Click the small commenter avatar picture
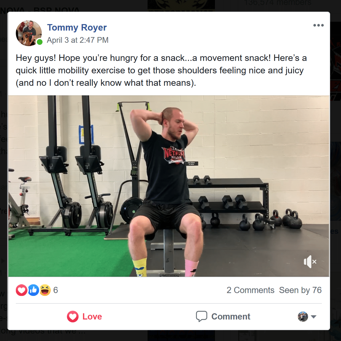 pyautogui.click(x=303, y=317)
